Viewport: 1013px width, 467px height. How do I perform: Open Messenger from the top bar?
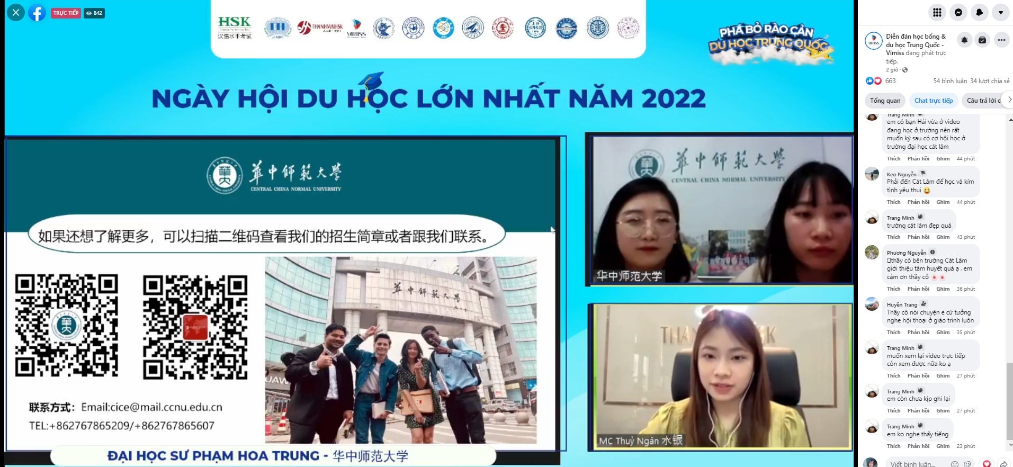click(x=958, y=12)
